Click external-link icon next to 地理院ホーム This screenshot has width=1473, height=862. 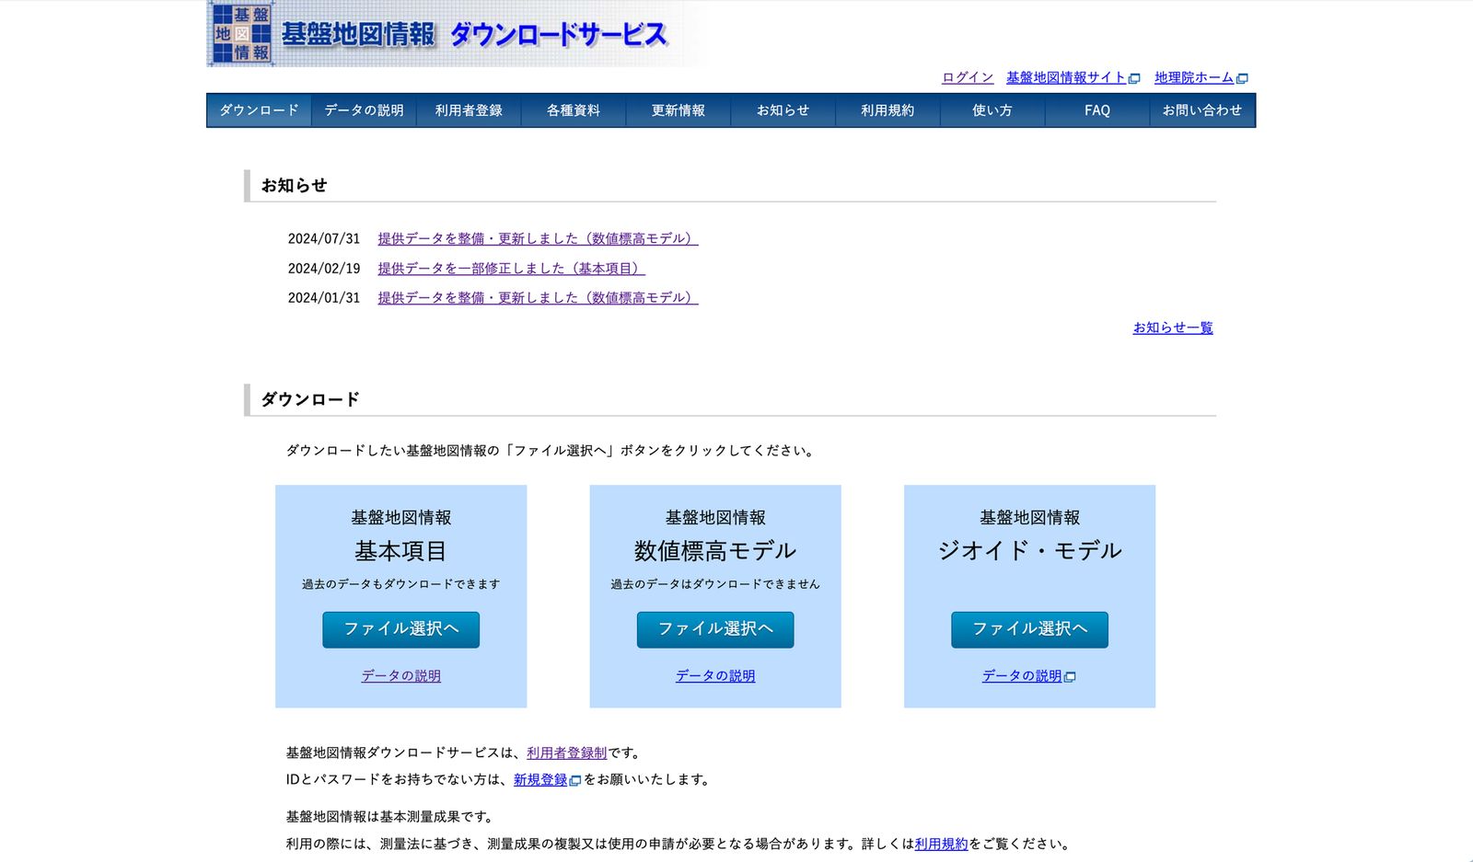1242,78
